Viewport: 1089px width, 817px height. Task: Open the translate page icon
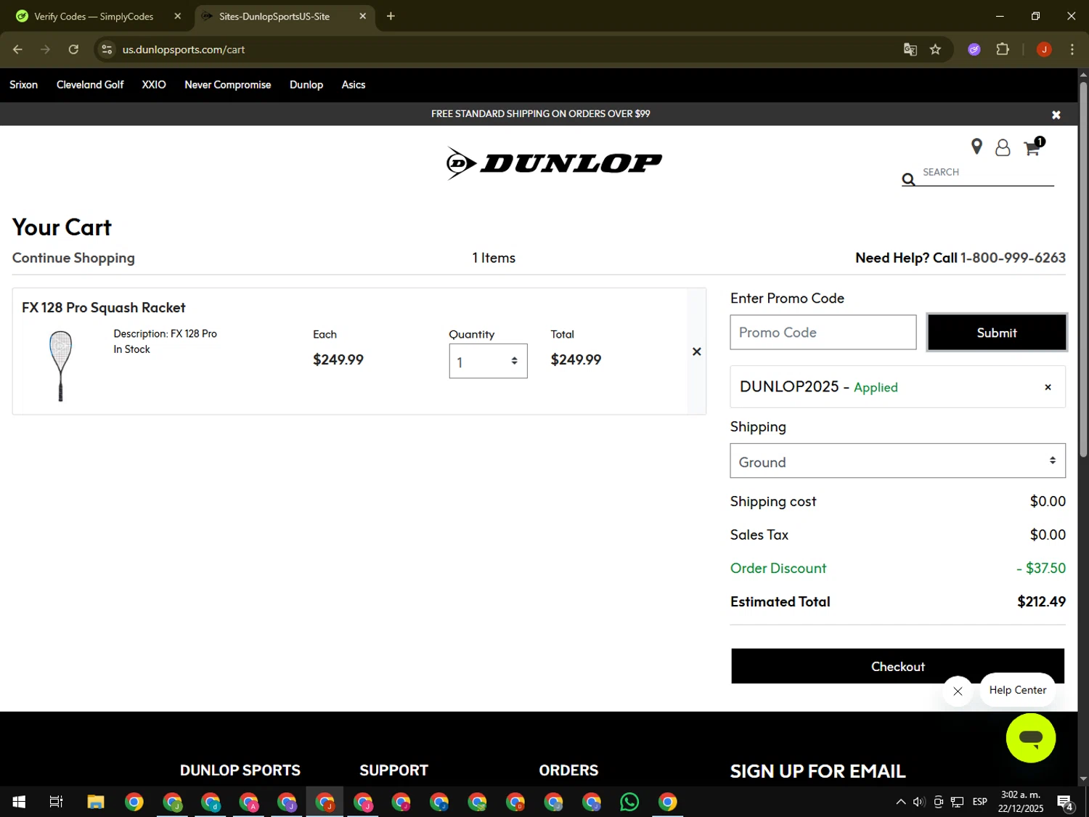coord(910,49)
